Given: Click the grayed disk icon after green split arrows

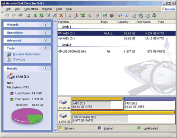Looking at the screenshot, I should point(89,16).
